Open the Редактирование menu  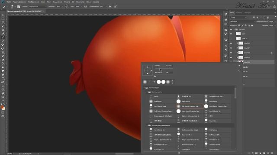point(19,2)
